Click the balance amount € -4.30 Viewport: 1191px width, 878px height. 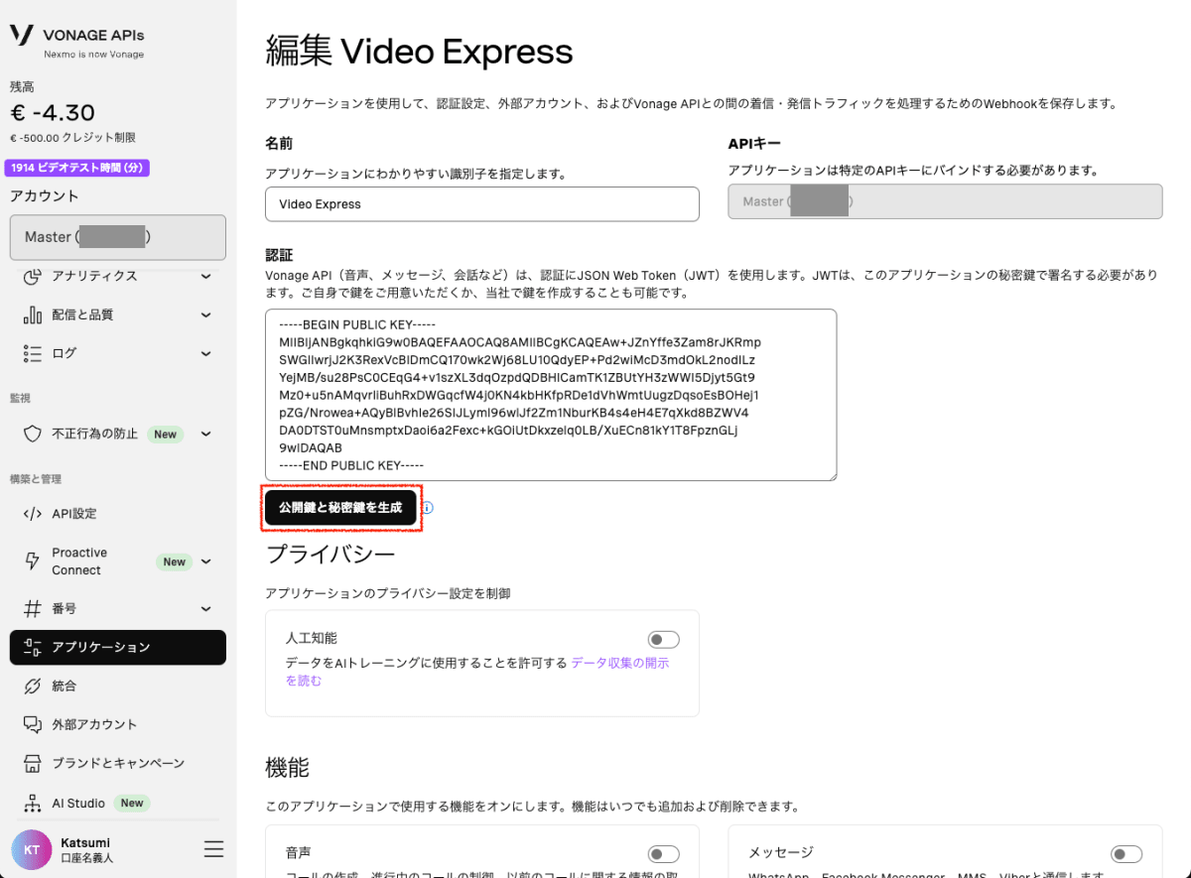(53, 113)
